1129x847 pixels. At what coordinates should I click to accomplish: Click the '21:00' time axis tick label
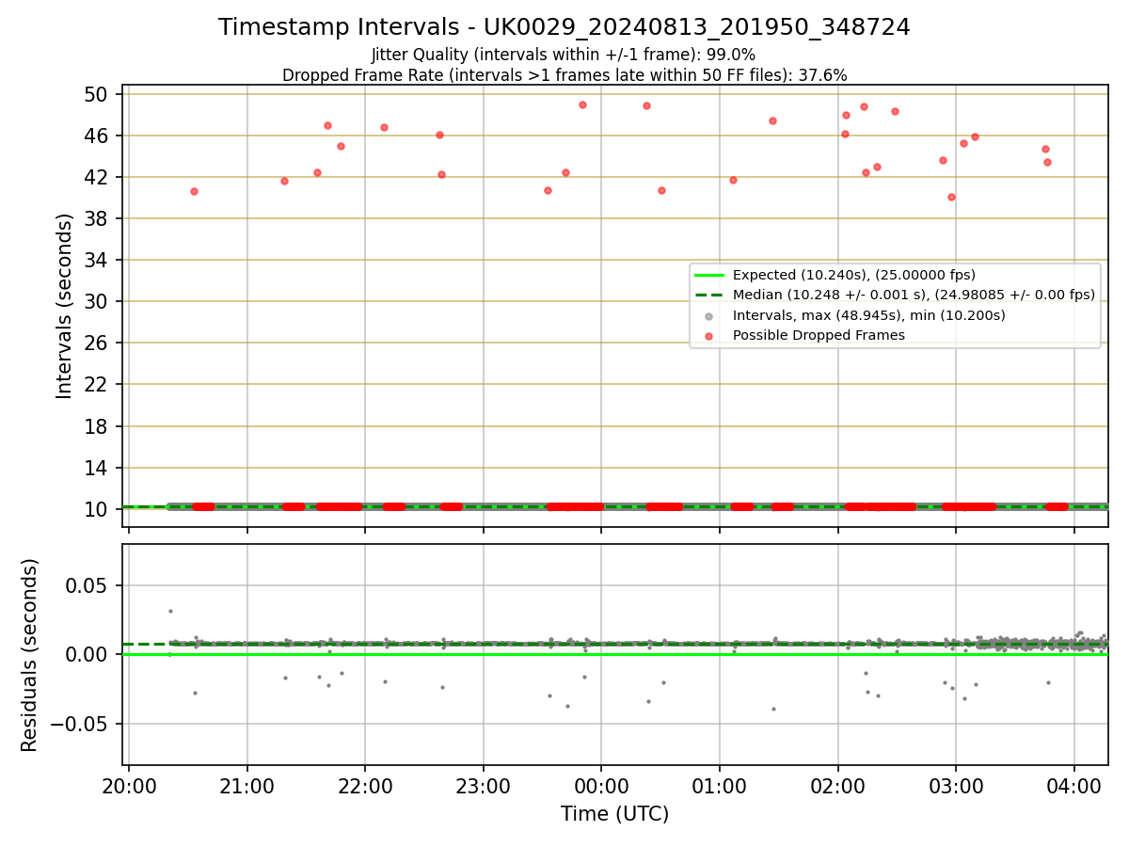(247, 785)
